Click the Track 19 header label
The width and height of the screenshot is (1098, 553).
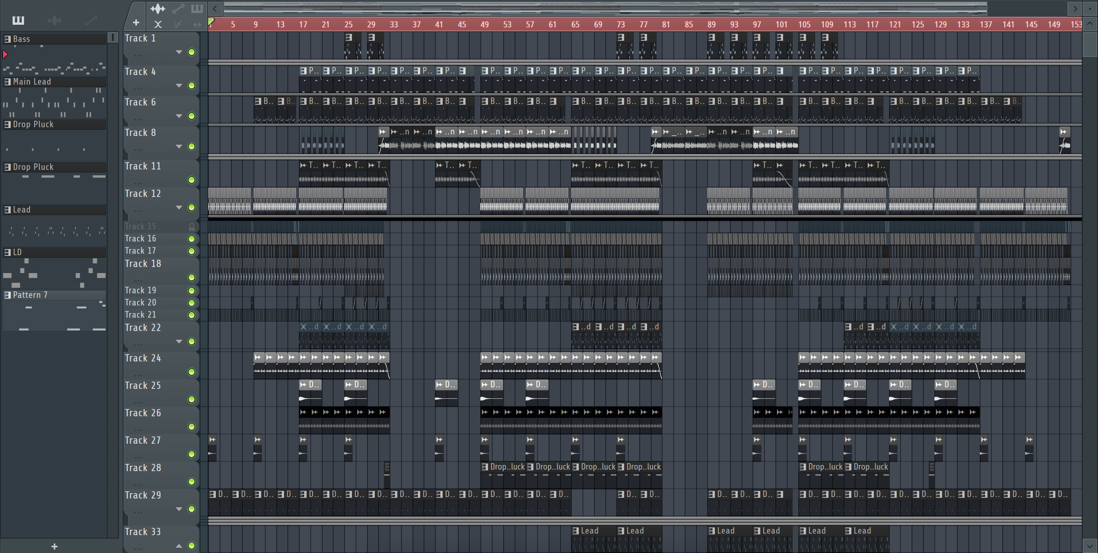pos(140,290)
